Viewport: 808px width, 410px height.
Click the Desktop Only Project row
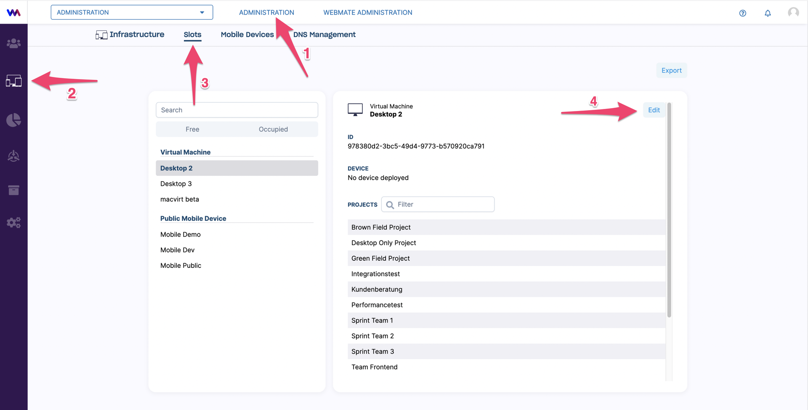point(507,243)
